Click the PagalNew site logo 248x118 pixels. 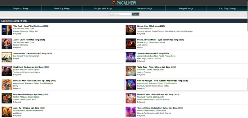click(x=124, y=3)
